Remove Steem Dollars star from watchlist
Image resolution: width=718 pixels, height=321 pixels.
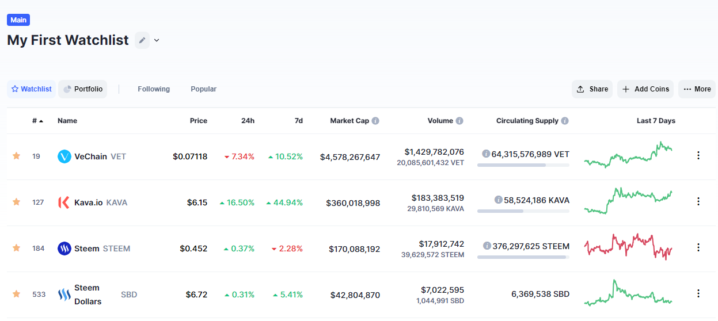point(17,295)
